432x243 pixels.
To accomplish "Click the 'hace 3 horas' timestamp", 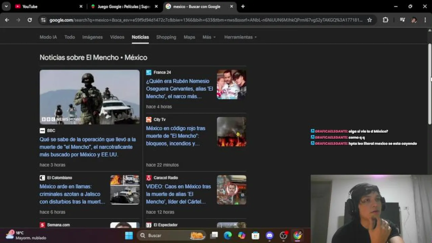I will [x=52, y=165].
